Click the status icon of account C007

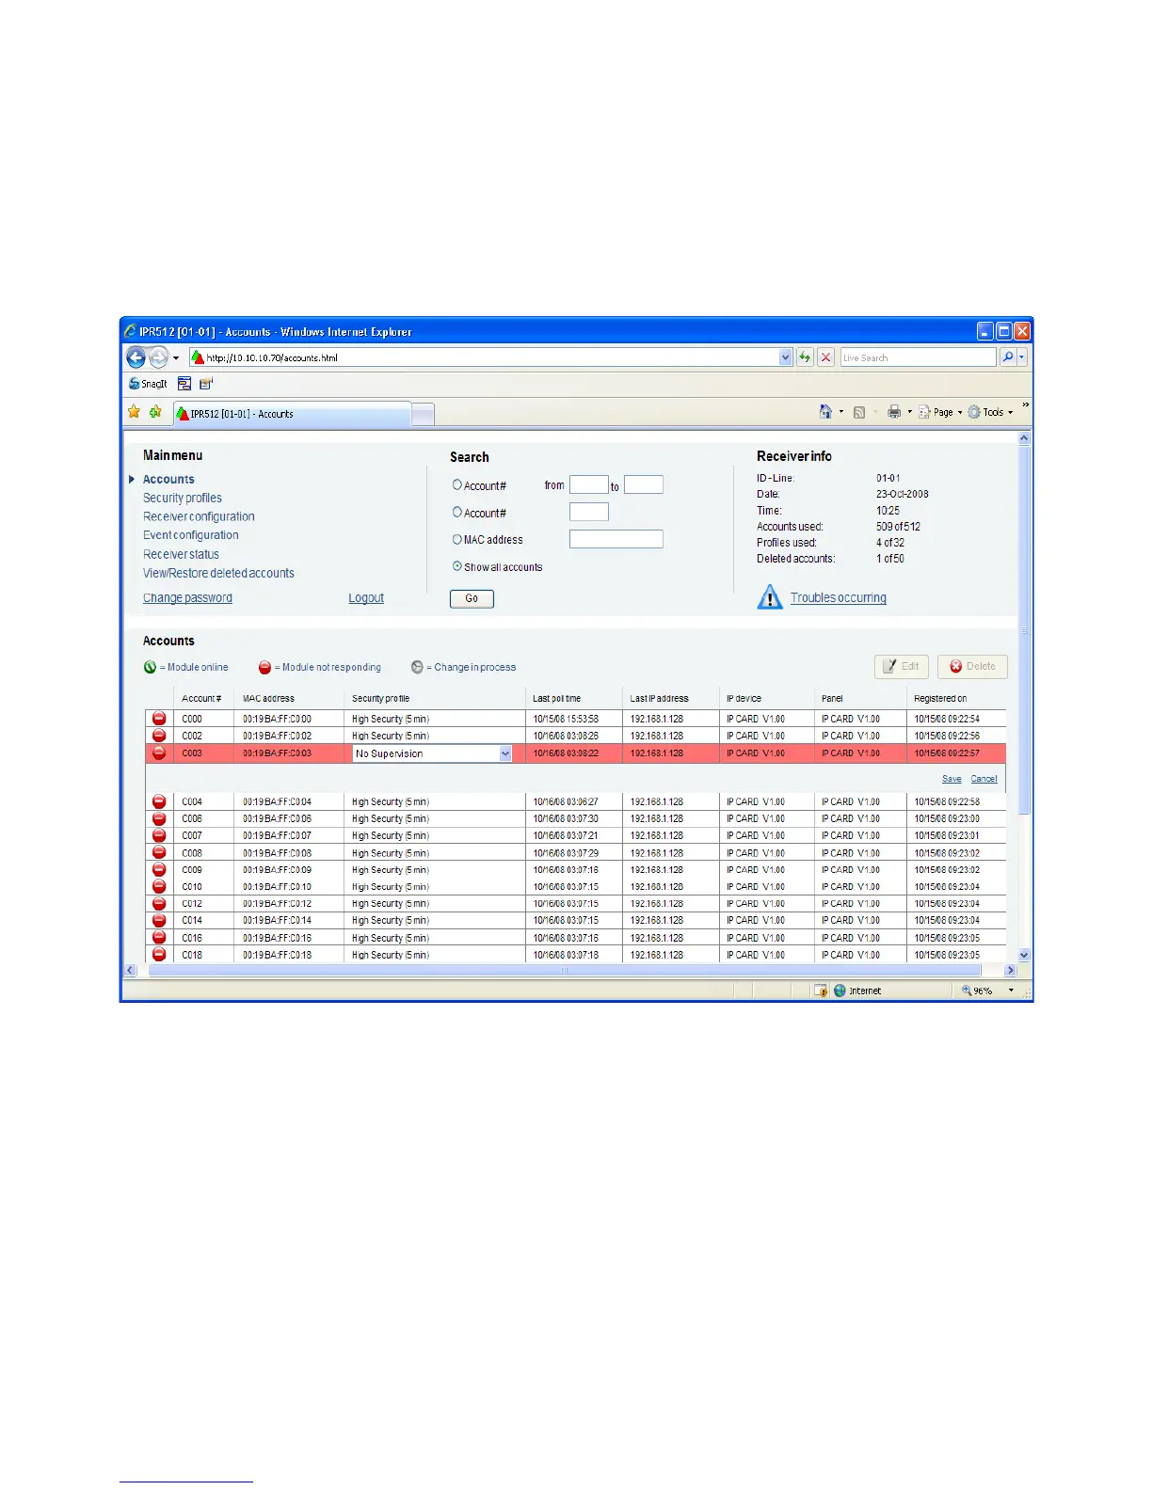click(159, 835)
